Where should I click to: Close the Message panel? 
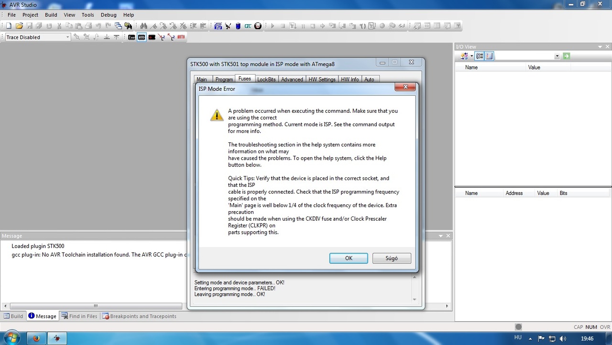tap(448, 236)
